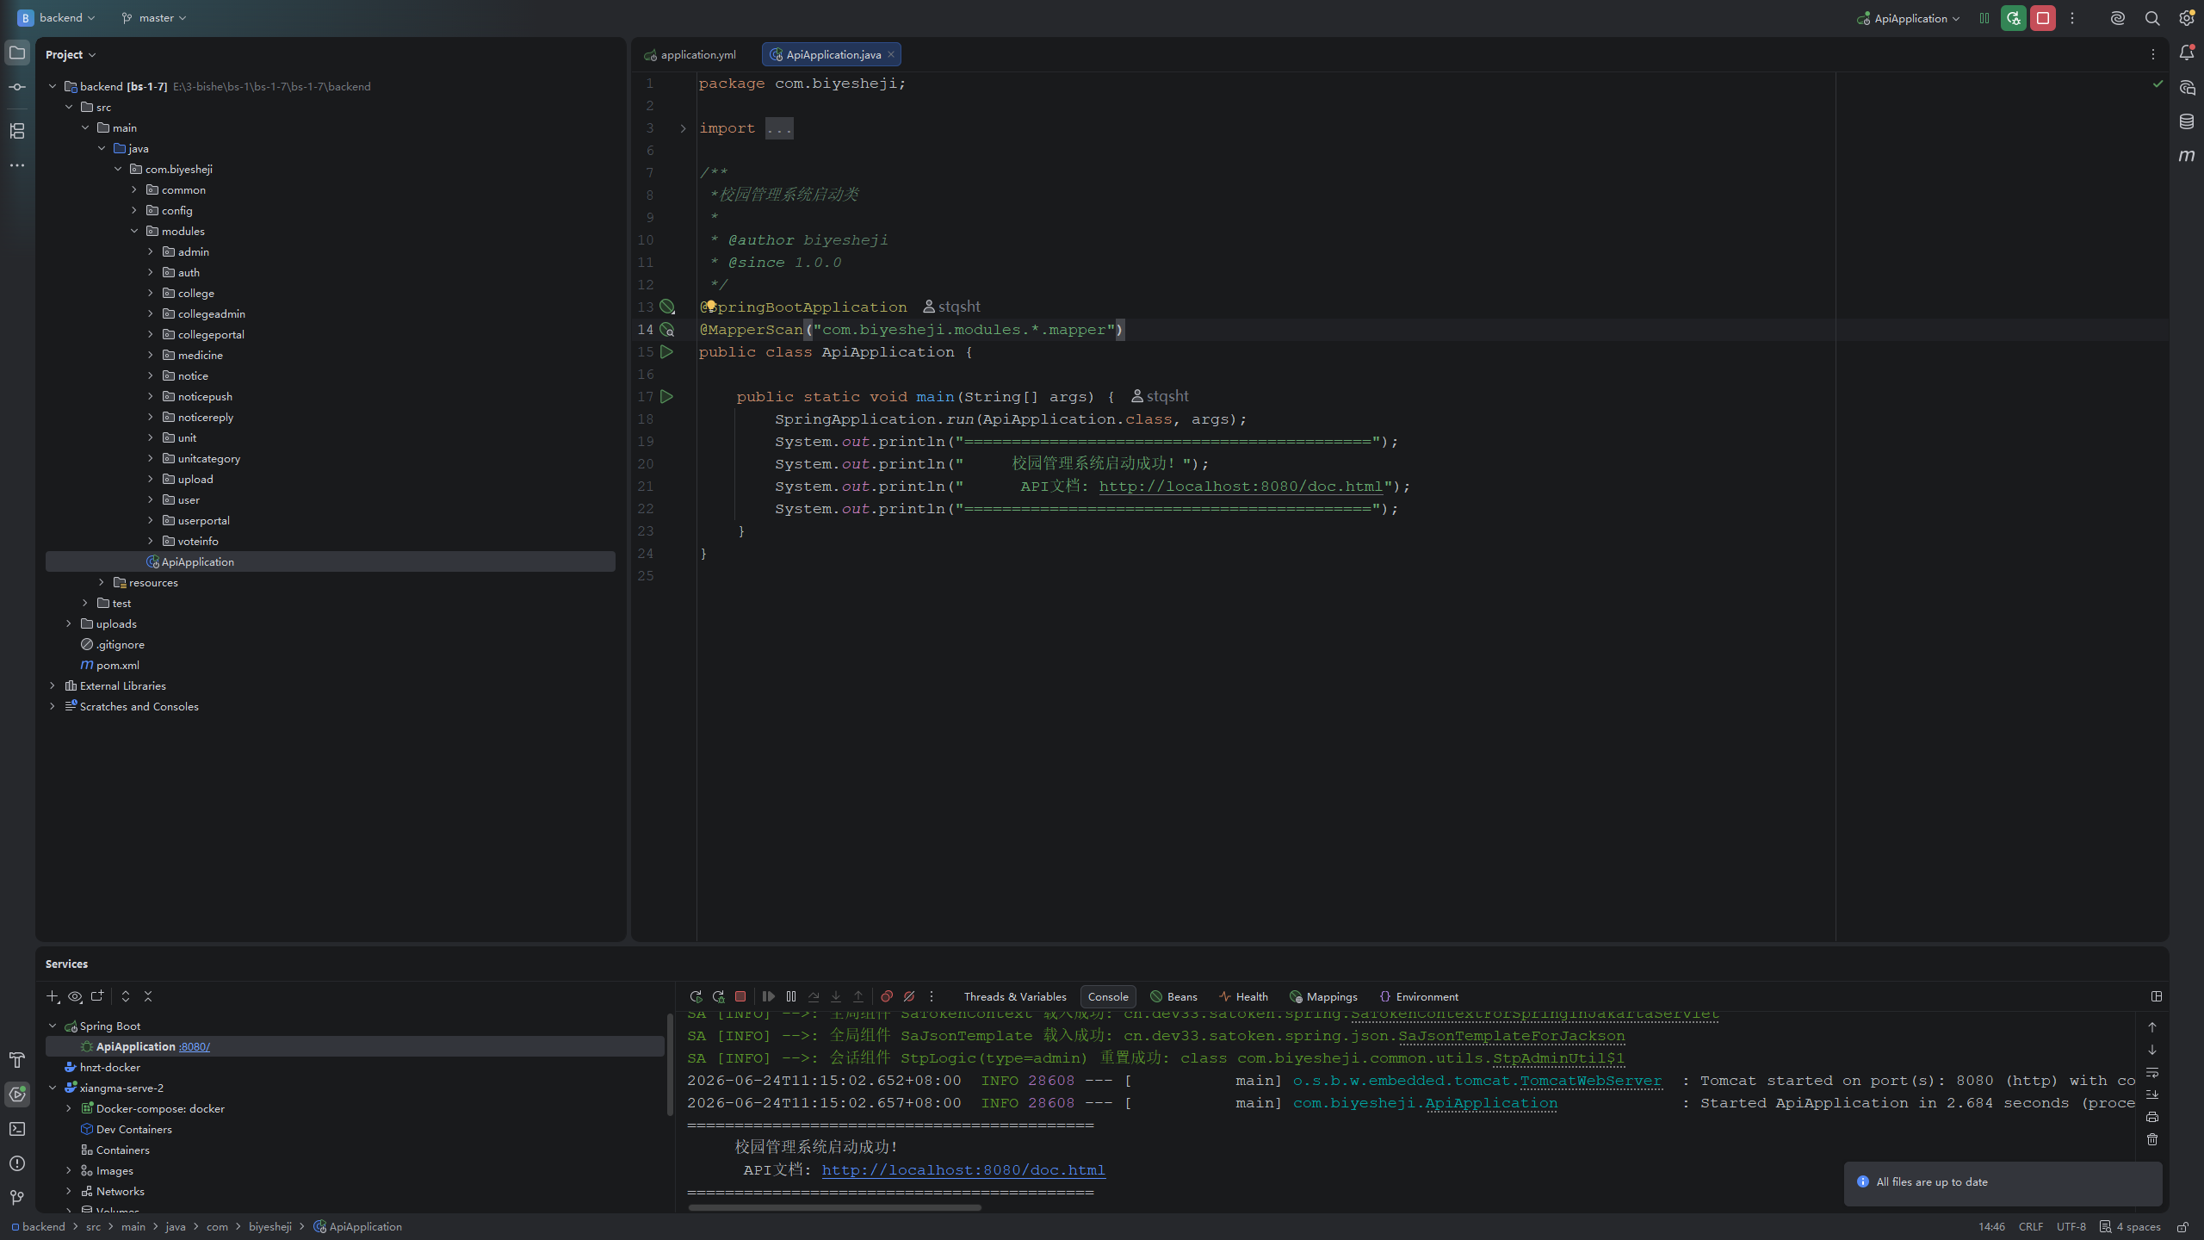Open Search Everywhere magnifier icon
Image resolution: width=2204 pixels, height=1240 pixels.
click(2152, 18)
